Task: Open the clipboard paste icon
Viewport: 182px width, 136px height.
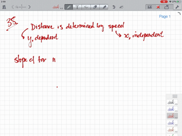Action: pos(166,7)
